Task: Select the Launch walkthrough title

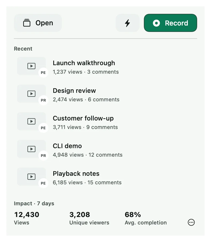Action: [x=84, y=63]
